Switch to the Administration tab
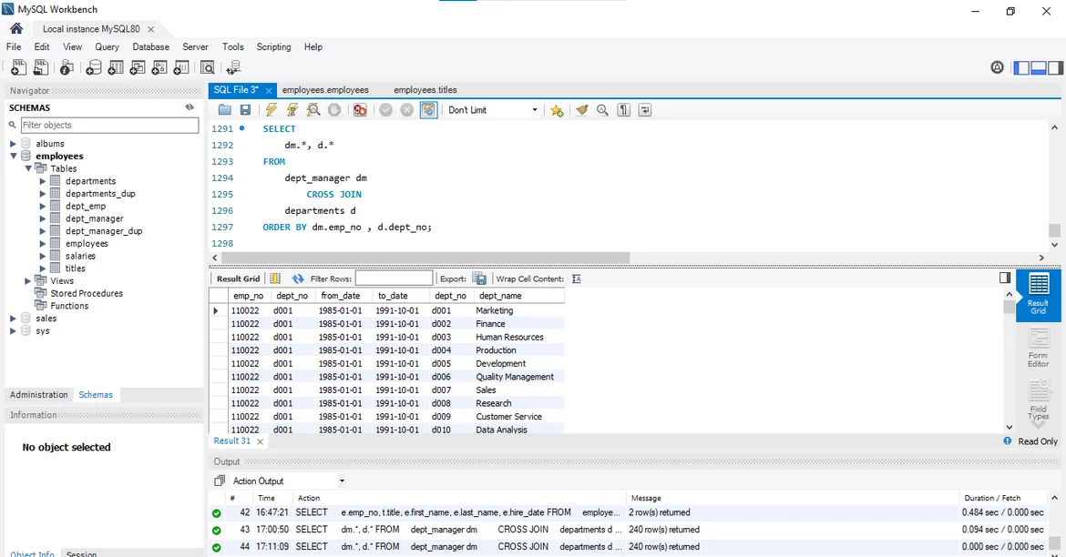Viewport: 1066px width, 557px height. 39,395
